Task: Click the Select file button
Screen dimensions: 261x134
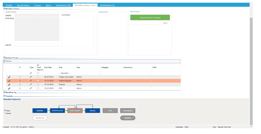Action: coord(165,23)
